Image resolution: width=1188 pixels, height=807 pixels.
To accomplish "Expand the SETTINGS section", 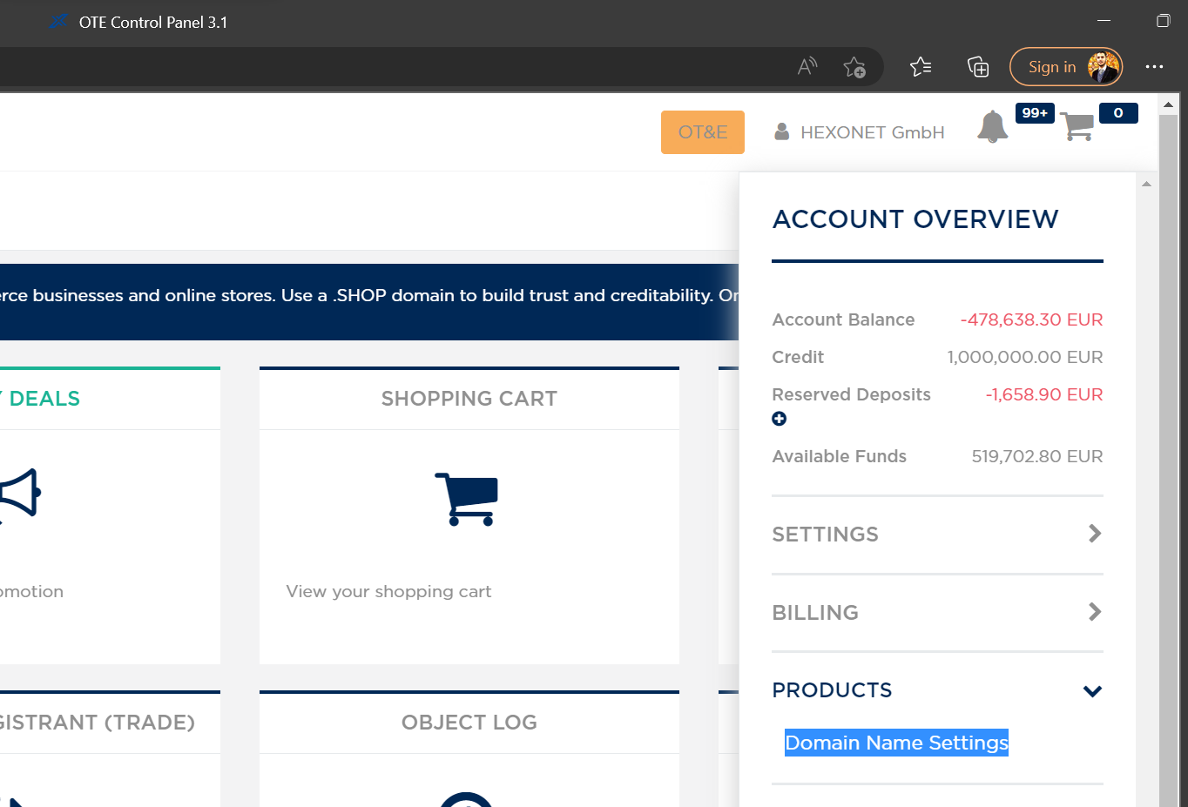I will tap(937, 535).
